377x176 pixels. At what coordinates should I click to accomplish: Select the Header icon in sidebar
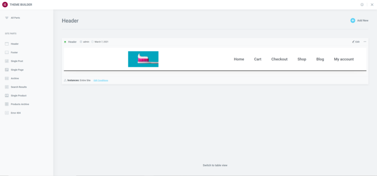point(7,44)
